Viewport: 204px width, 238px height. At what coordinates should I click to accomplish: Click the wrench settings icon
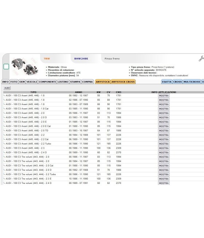[201, 59]
